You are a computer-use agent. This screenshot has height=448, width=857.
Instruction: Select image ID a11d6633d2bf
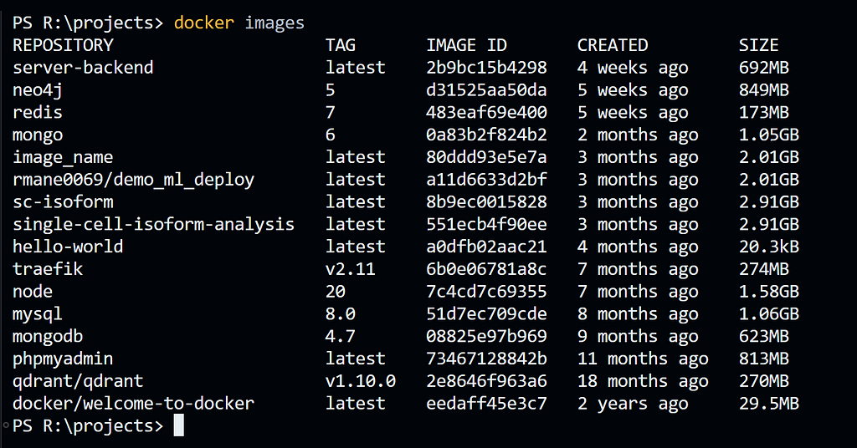[486, 180]
